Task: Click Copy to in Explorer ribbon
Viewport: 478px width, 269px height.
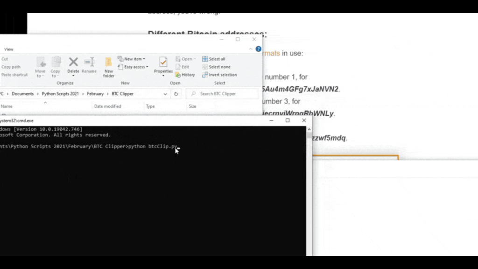Action: point(56,67)
